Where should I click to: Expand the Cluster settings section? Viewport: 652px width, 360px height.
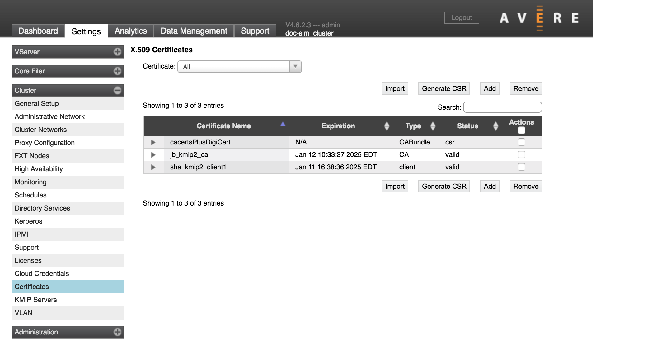click(116, 90)
